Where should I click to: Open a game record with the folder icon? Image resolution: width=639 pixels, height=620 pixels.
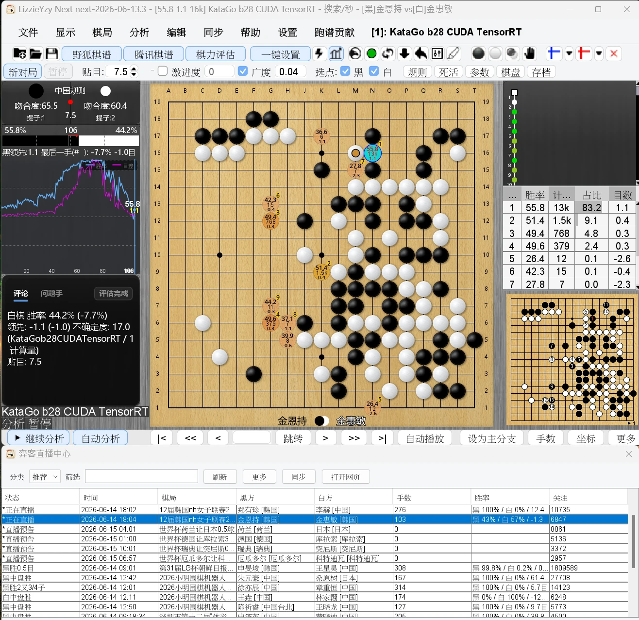tap(35, 53)
